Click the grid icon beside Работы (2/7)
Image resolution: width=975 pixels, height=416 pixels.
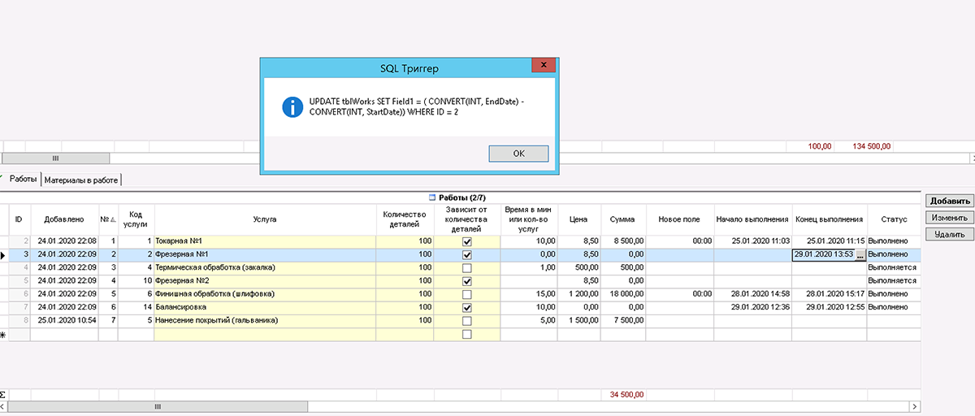point(432,197)
